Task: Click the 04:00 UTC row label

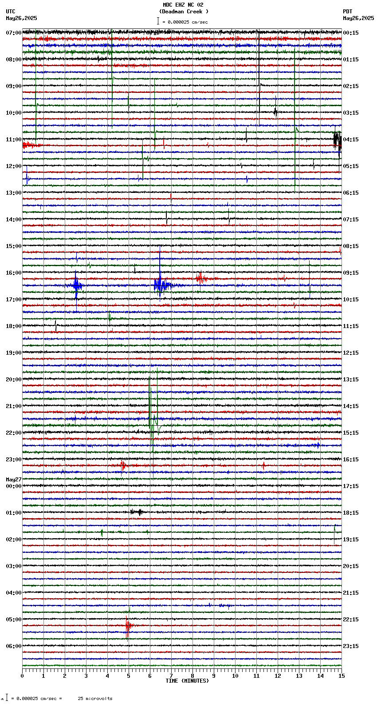Action: pos(14,593)
